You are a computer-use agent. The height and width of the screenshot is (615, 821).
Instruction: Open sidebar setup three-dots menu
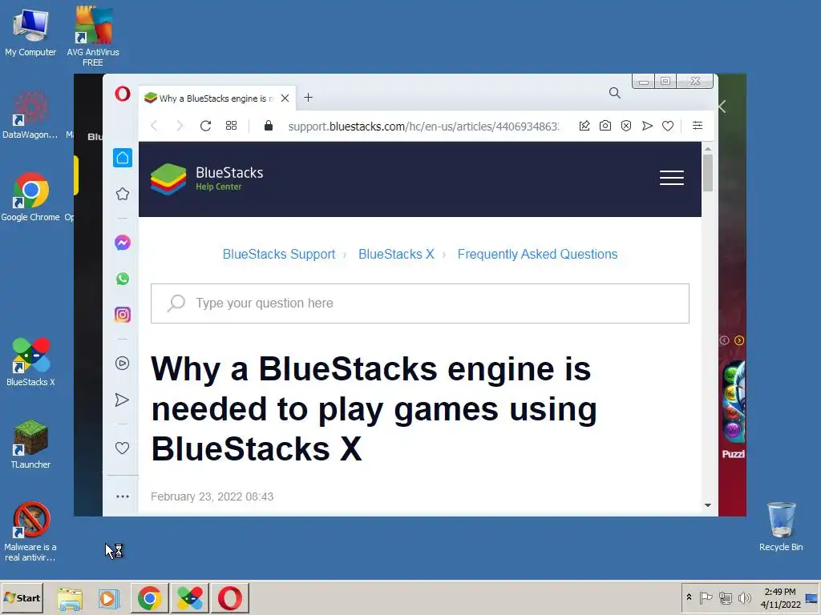pyautogui.click(x=123, y=496)
